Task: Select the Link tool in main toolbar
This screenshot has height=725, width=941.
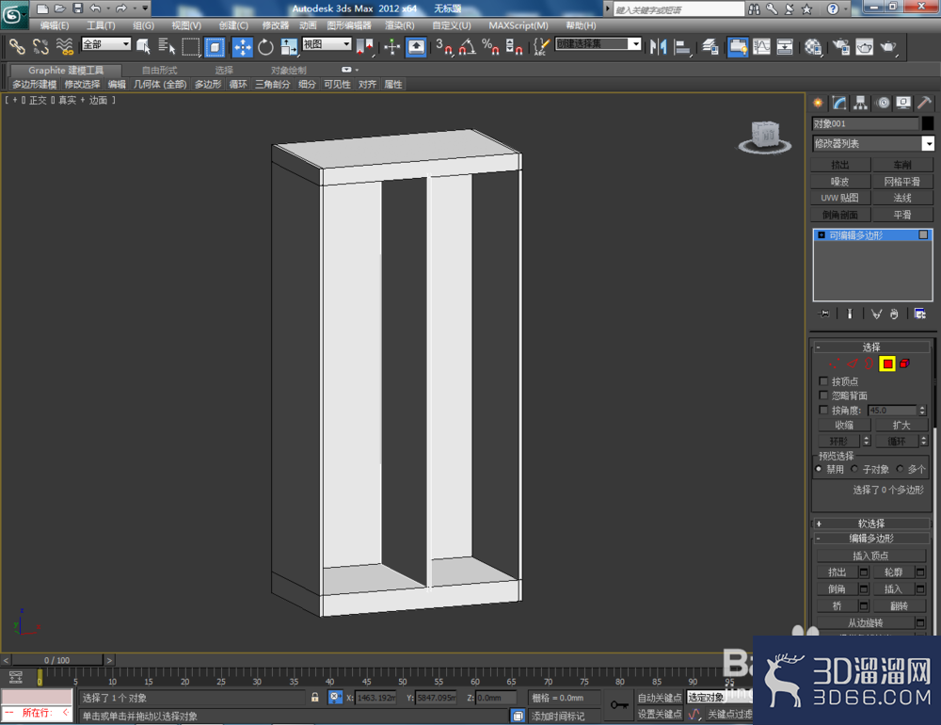Action: (x=16, y=46)
